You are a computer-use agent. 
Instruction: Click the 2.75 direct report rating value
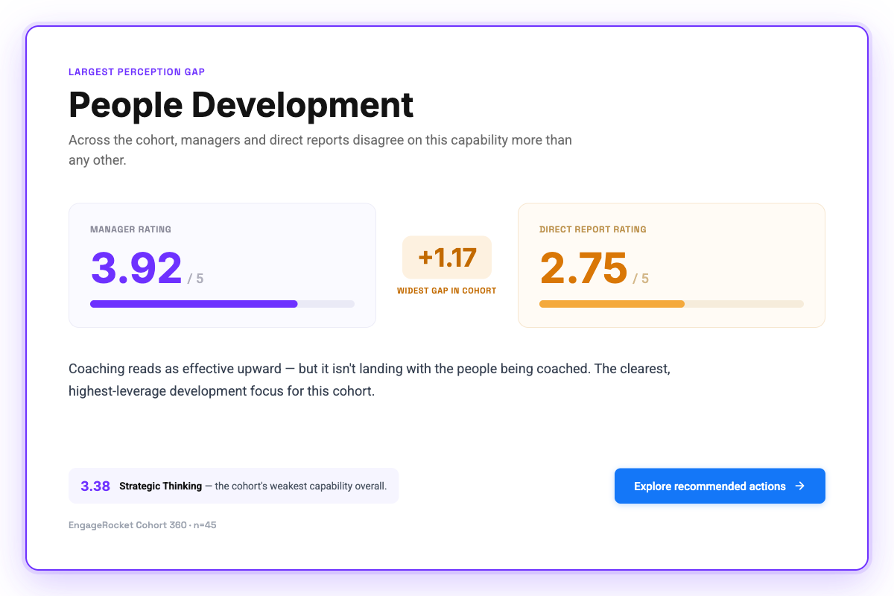pos(584,267)
